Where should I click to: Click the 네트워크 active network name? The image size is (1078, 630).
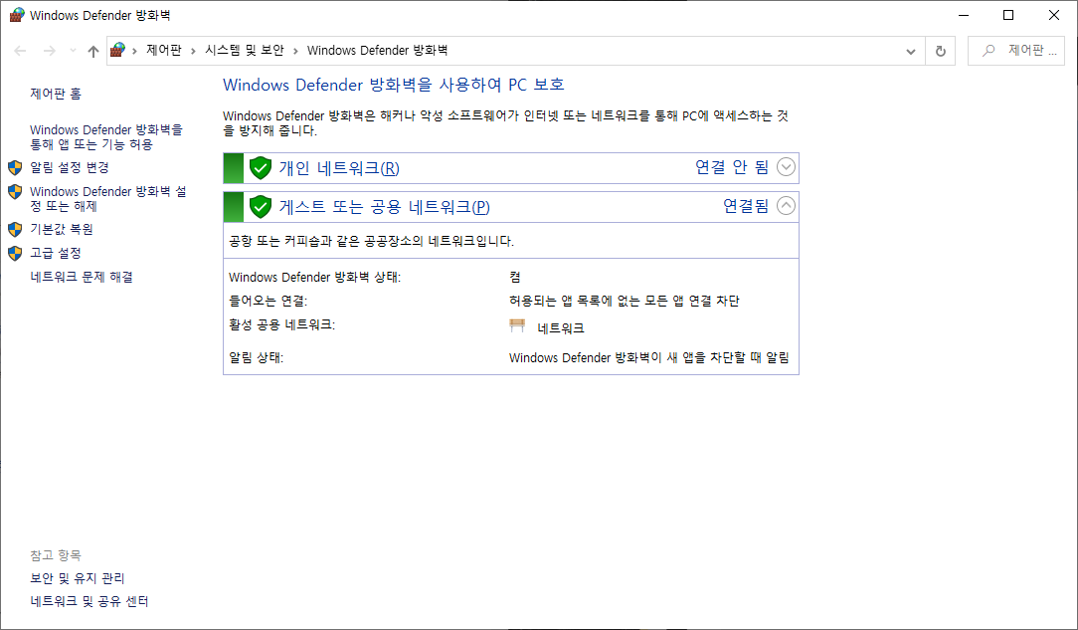[x=561, y=328]
